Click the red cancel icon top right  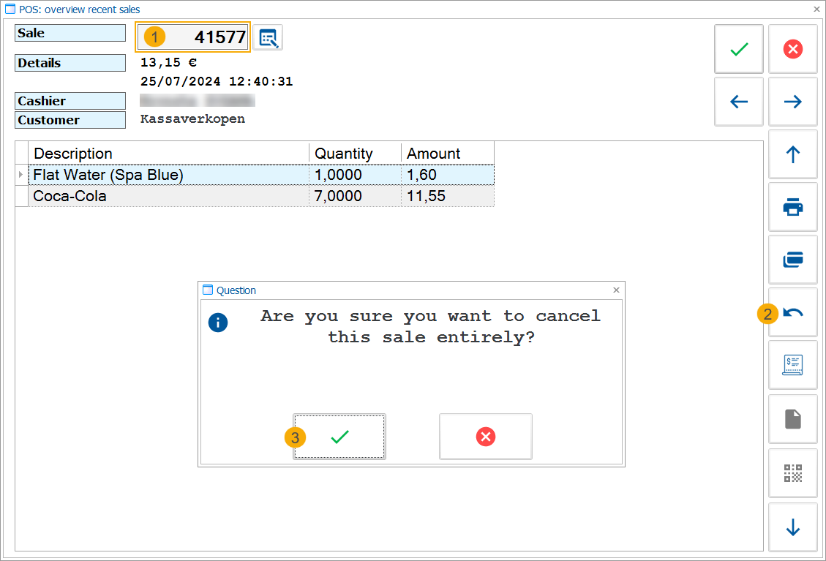pyautogui.click(x=792, y=48)
